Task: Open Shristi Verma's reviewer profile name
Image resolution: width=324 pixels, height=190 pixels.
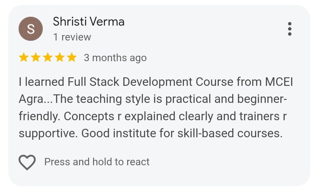Action: click(x=88, y=22)
